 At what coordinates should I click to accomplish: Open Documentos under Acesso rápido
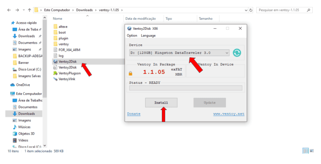coord(28,43)
